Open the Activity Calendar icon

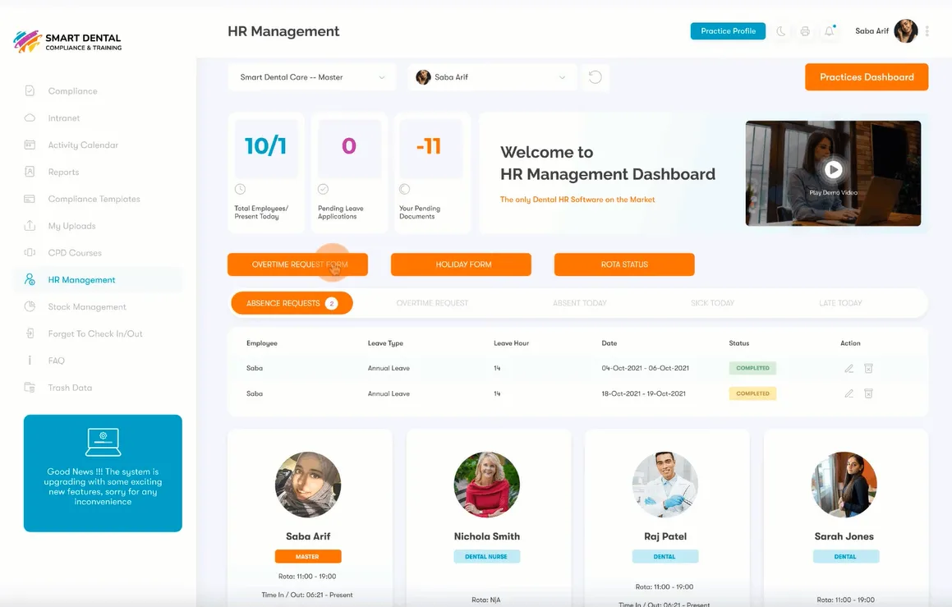[30, 145]
